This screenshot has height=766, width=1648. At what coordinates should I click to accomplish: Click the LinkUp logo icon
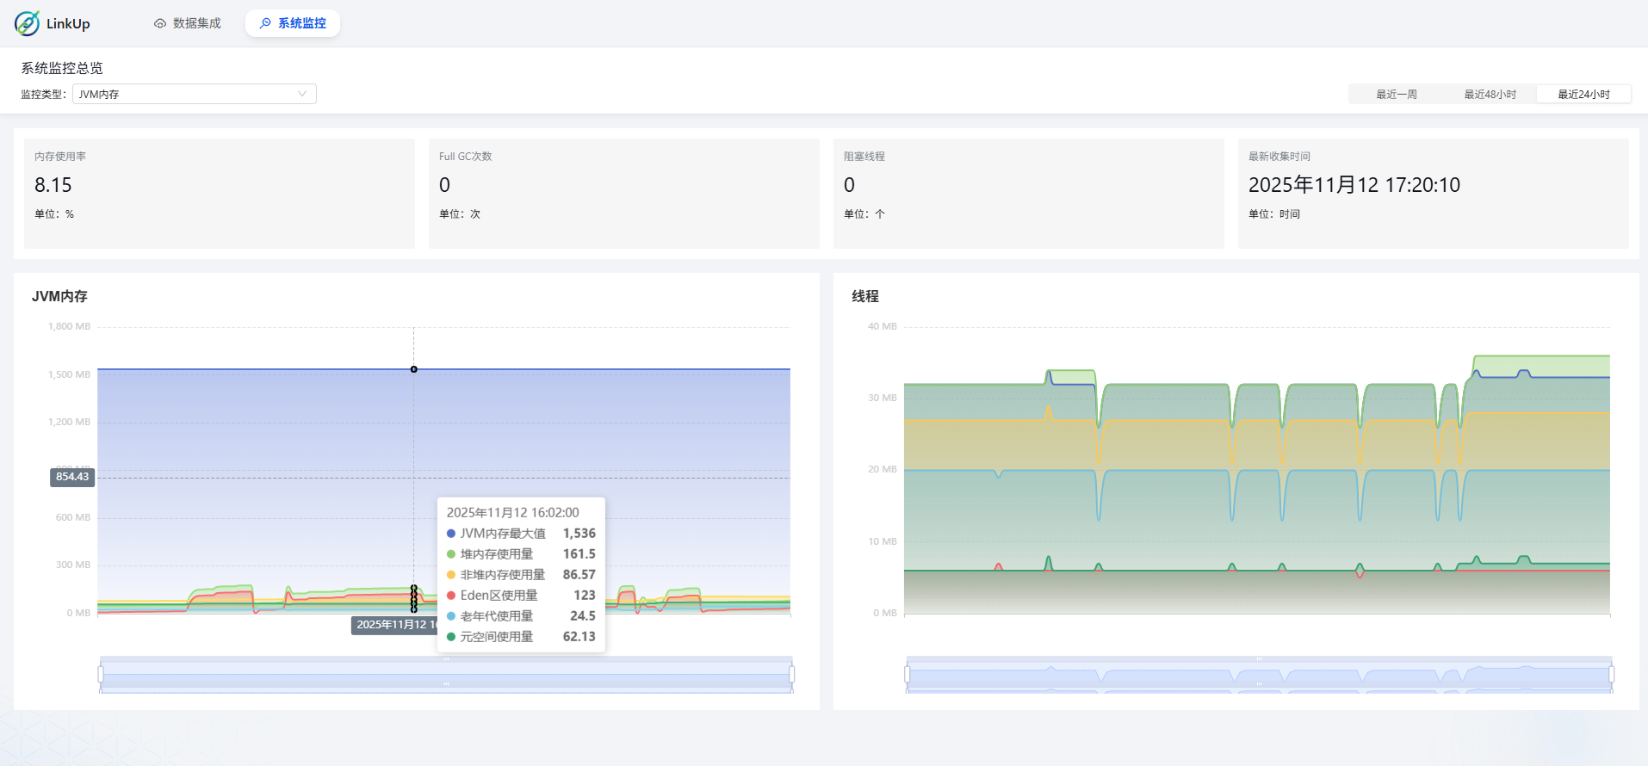tap(27, 23)
